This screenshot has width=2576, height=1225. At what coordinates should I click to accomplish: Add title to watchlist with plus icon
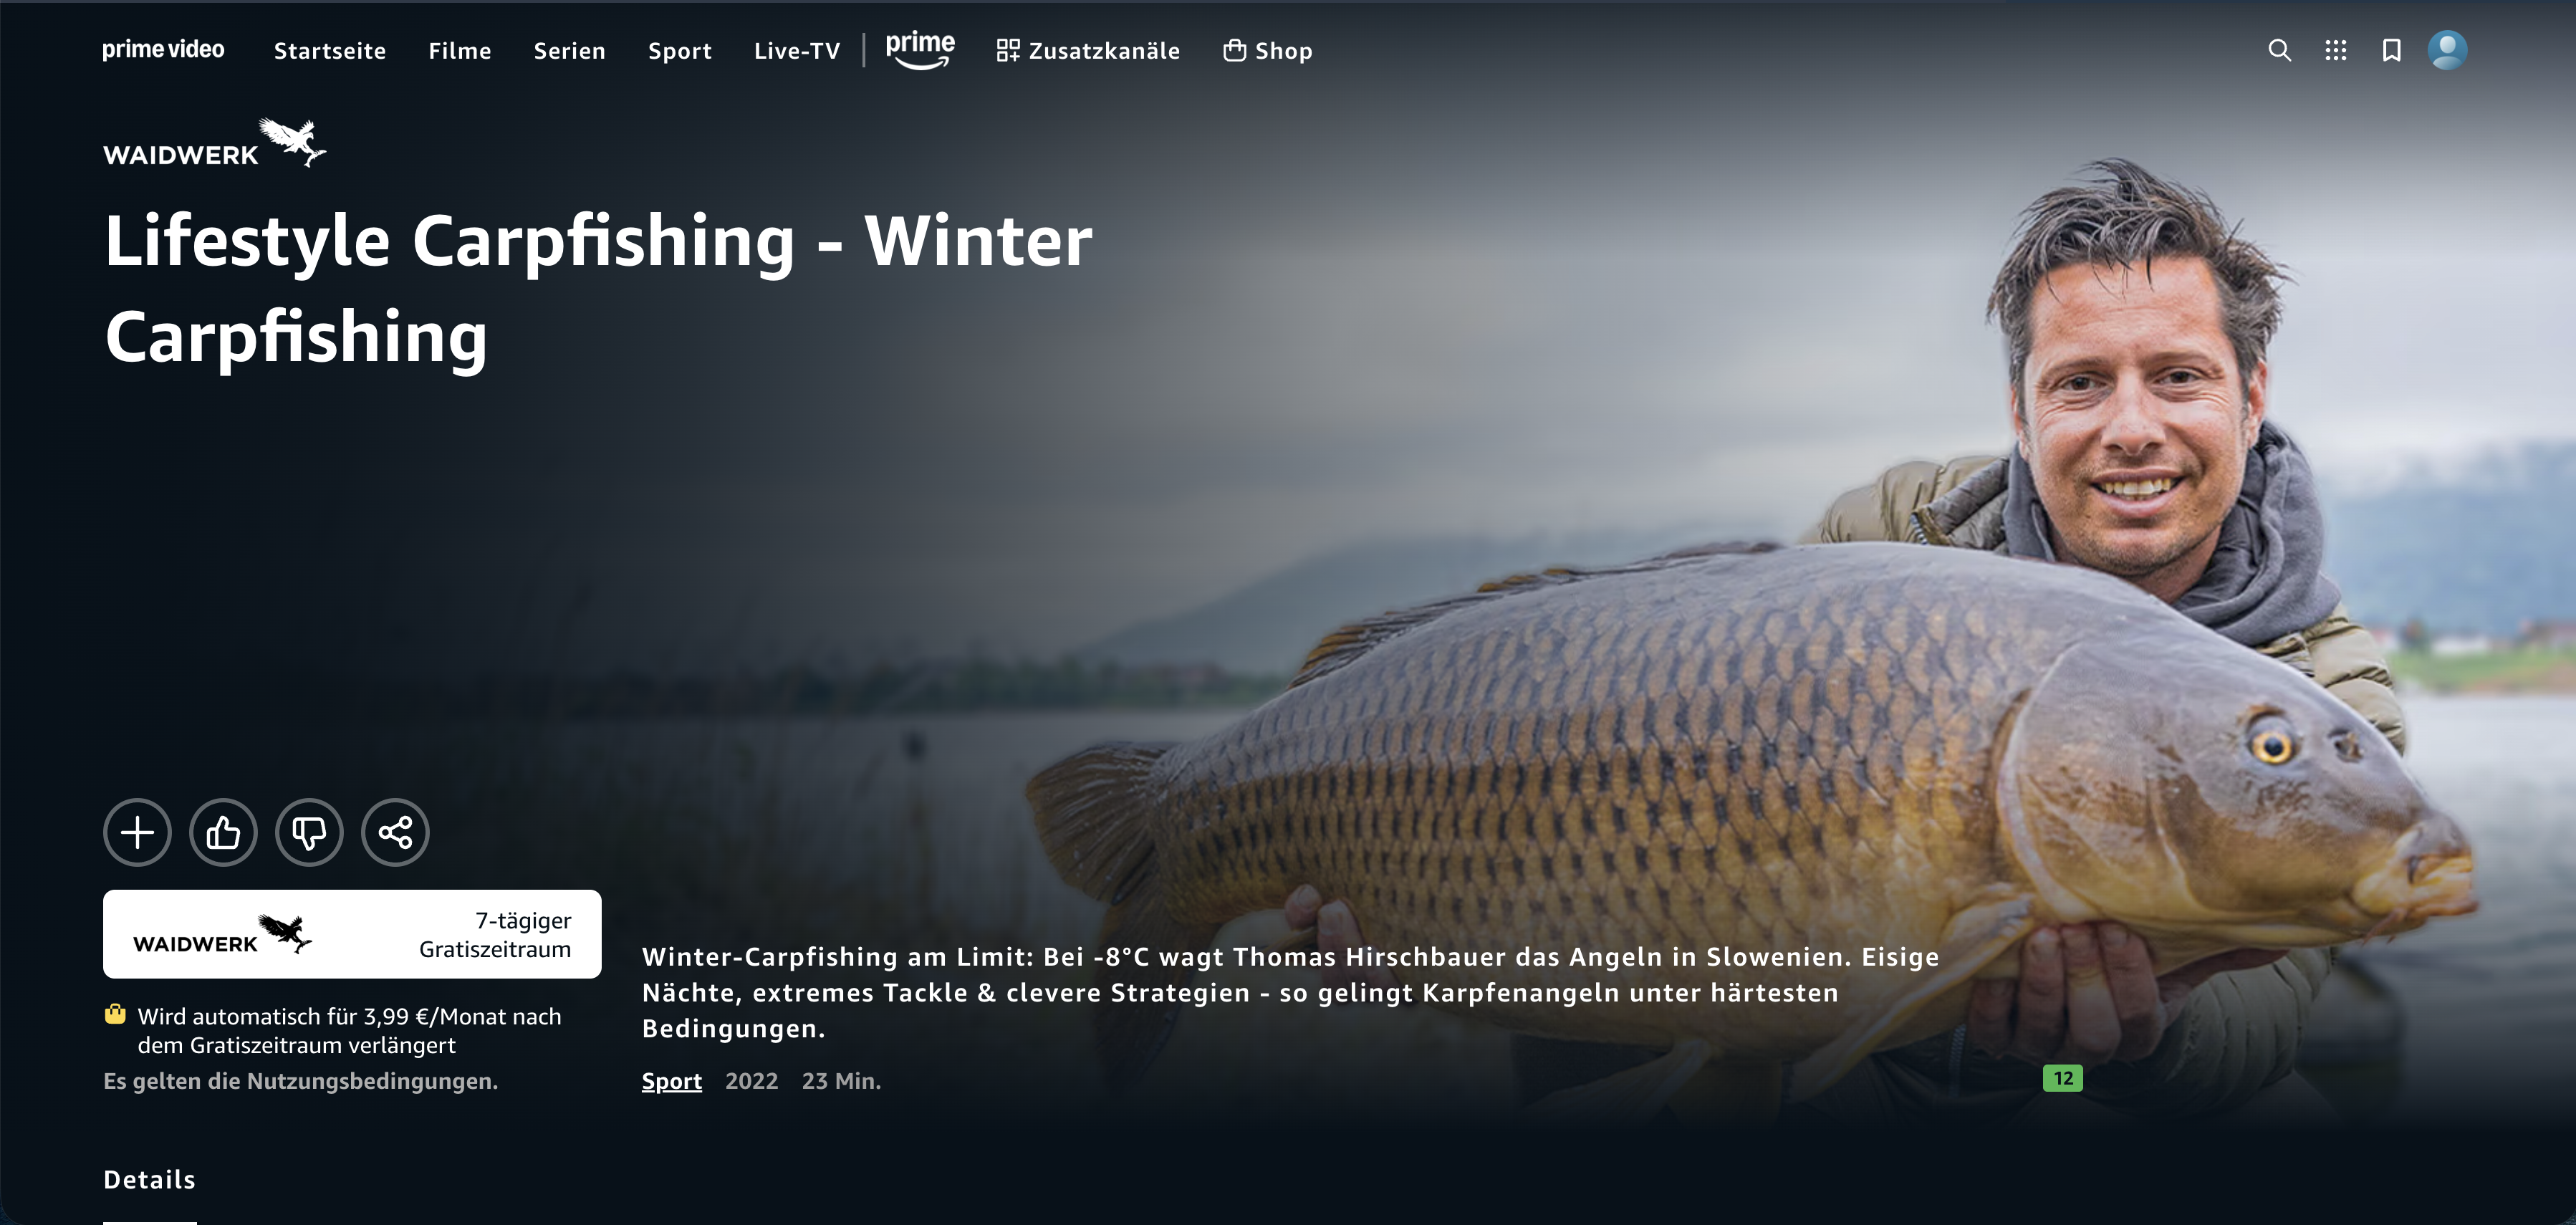[137, 832]
